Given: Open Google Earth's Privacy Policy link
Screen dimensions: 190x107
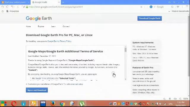Looking at the screenshot, I should 59,41.
